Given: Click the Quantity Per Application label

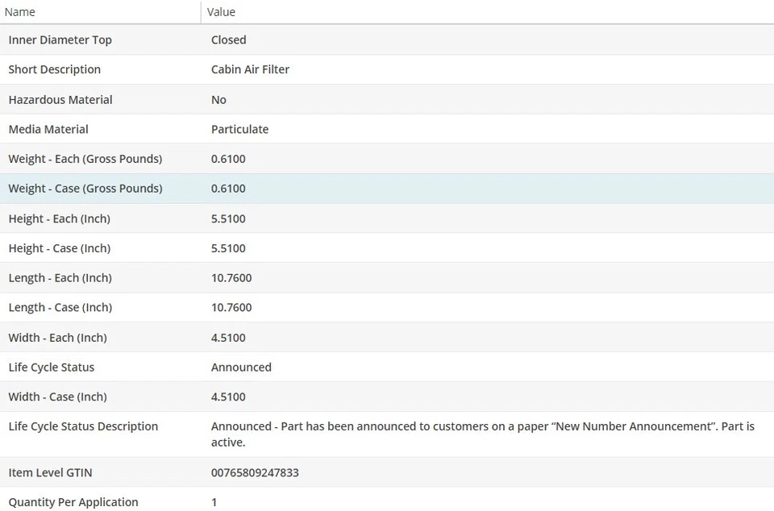Looking at the screenshot, I should click(73, 502).
